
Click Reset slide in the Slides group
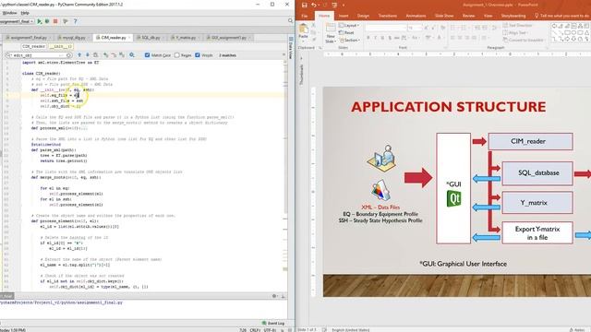[347, 33]
